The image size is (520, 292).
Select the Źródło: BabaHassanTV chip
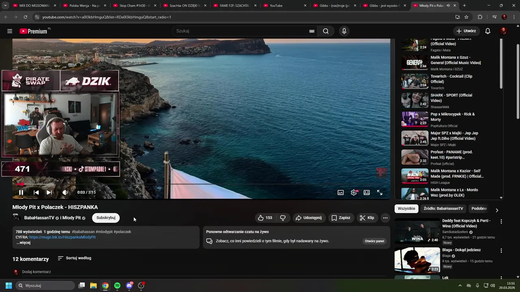[443, 208]
